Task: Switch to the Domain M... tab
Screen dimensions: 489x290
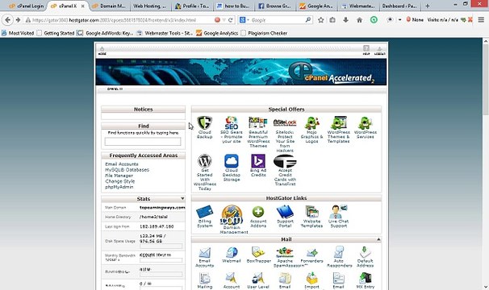Action: [109, 6]
